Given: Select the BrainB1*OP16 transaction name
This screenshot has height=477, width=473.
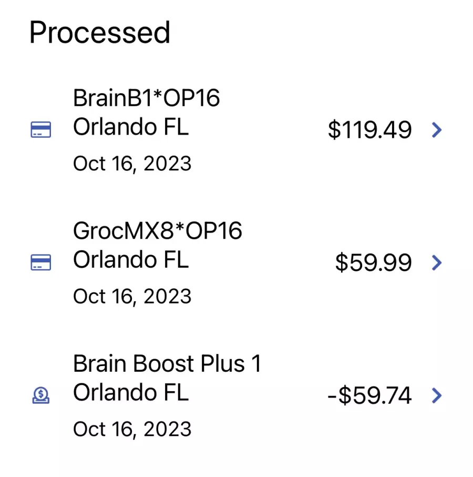Looking at the screenshot, I should [x=146, y=98].
